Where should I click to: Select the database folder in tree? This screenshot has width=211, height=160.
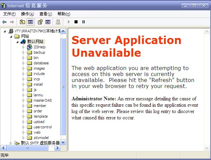click(x=41, y=63)
